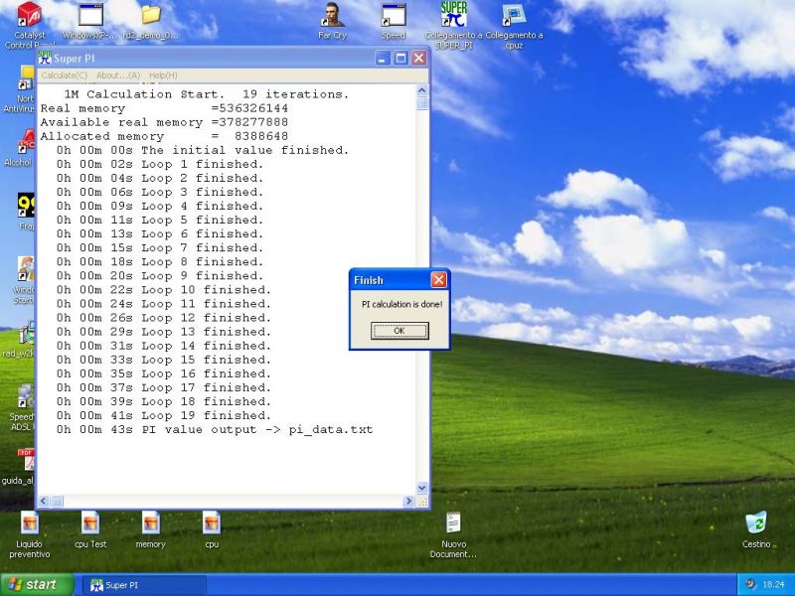Launch Far Cry from the desktop

coord(332,14)
